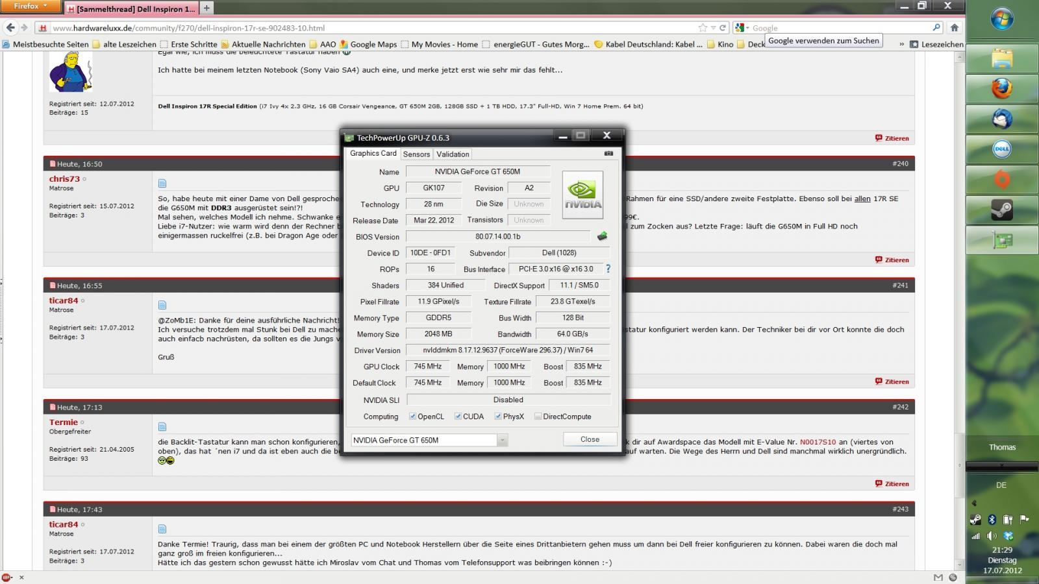The width and height of the screenshot is (1039, 584).
Task: Select the Sammelthread Dell Inspiron browser tab
Action: coord(130,8)
